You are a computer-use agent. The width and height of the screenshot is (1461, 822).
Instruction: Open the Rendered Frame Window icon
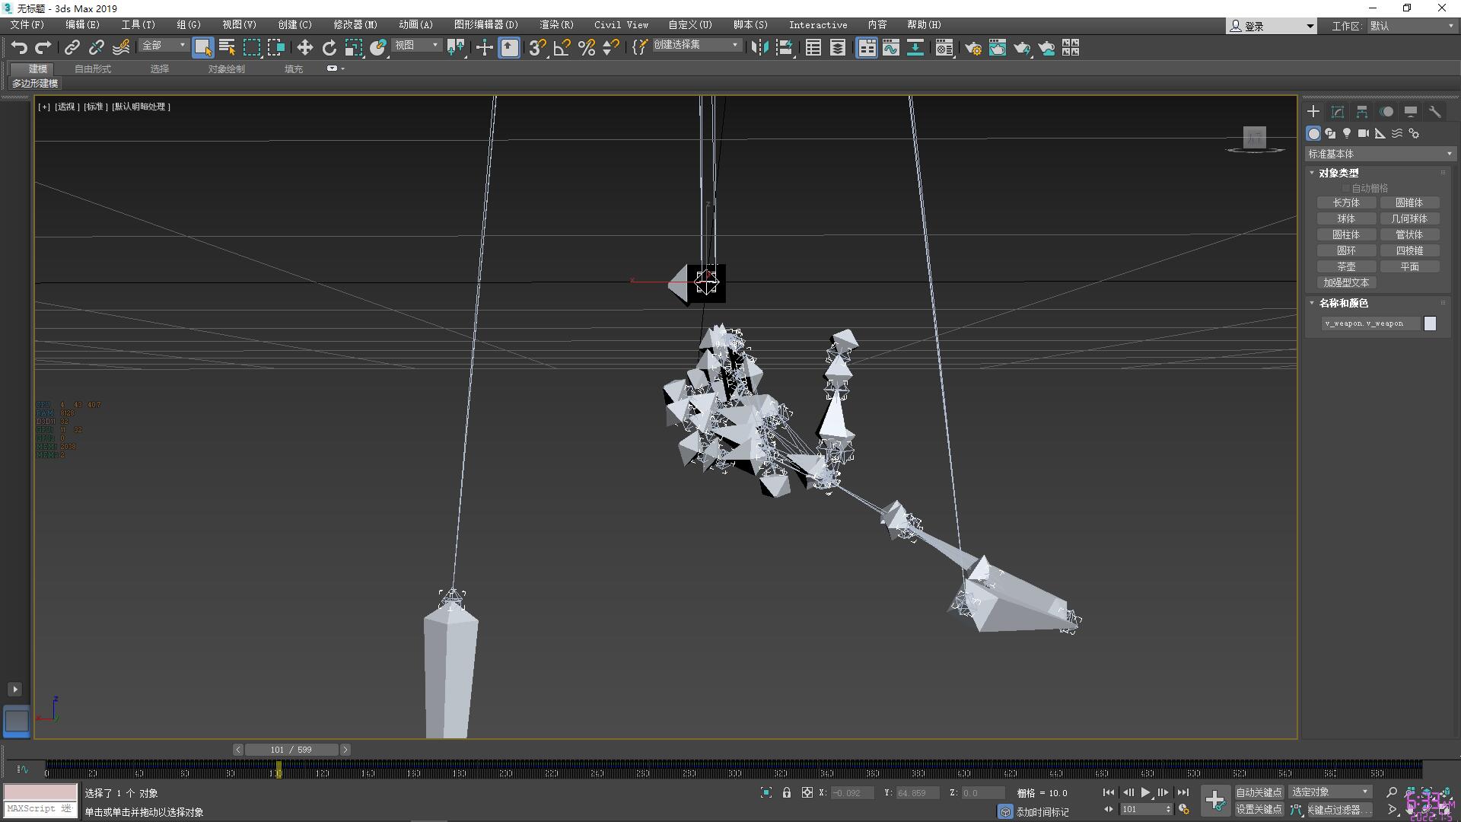(x=998, y=48)
